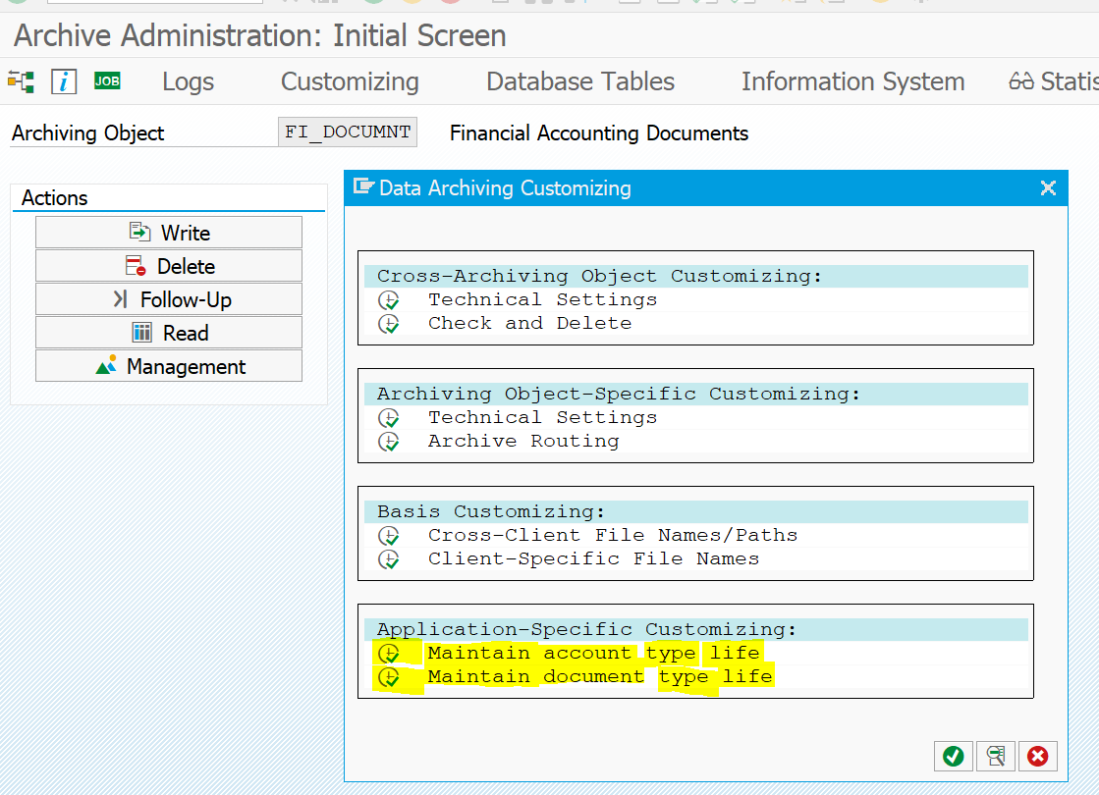Click the Archiving Object input field
1099x795 pixels.
(x=348, y=132)
